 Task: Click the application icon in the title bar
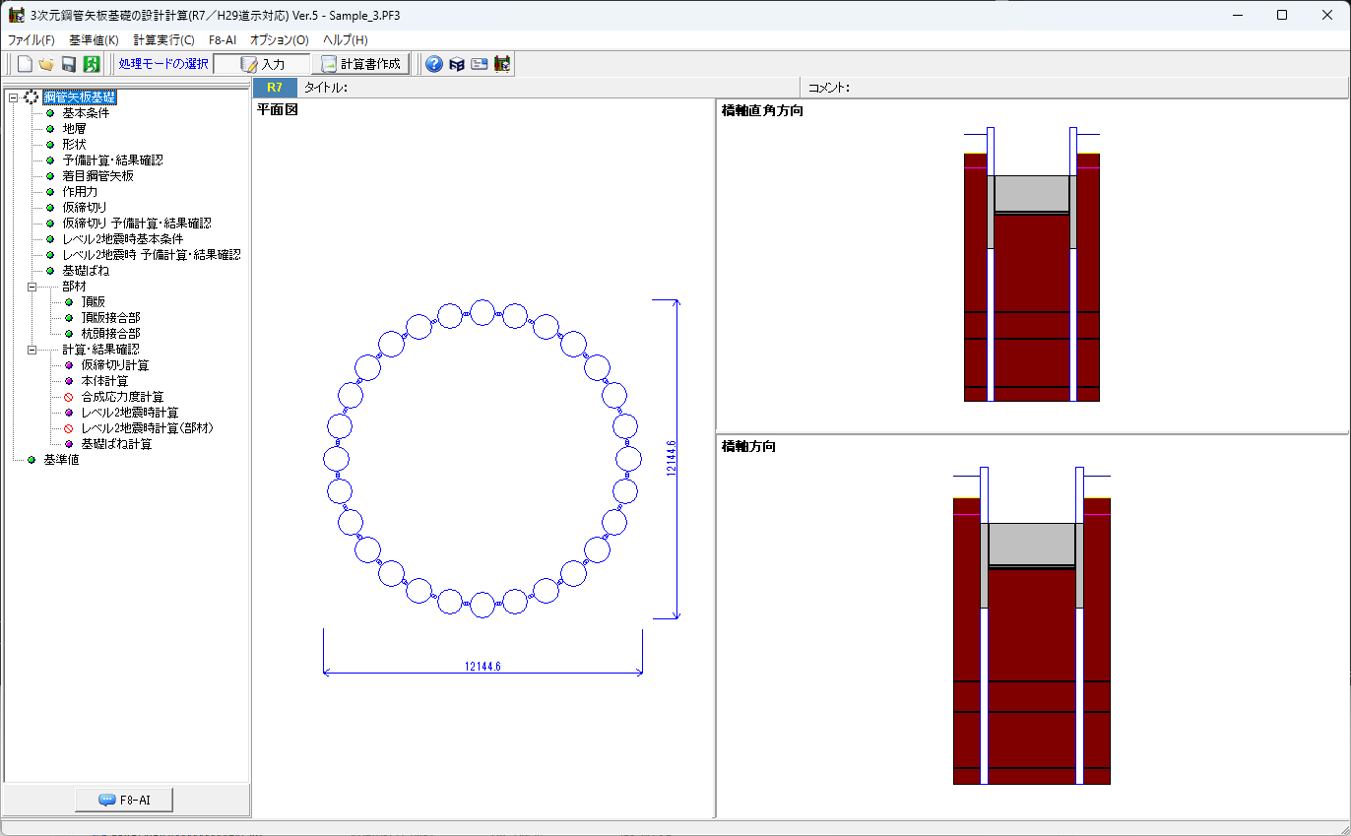[x=16, y=16]
